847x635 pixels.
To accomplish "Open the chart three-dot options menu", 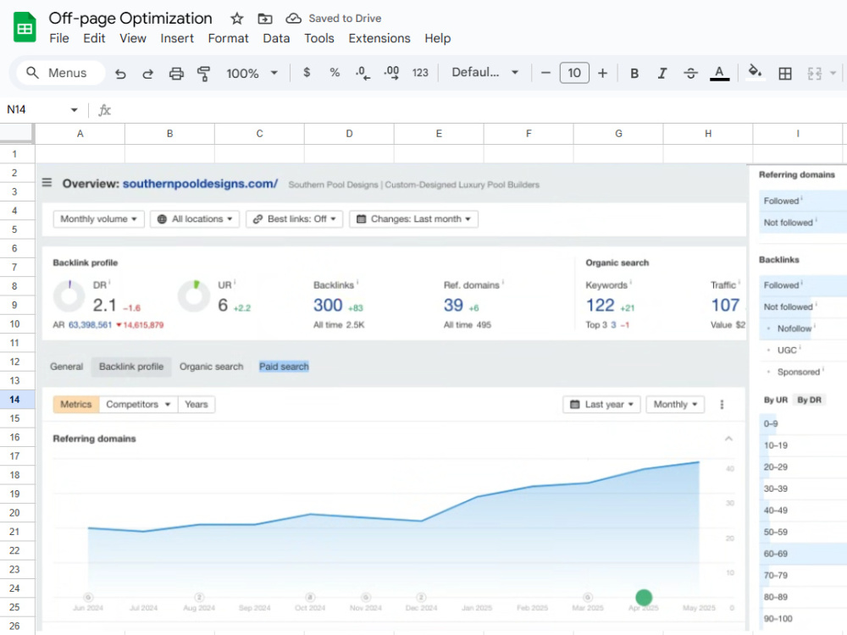I will [722, 405].
